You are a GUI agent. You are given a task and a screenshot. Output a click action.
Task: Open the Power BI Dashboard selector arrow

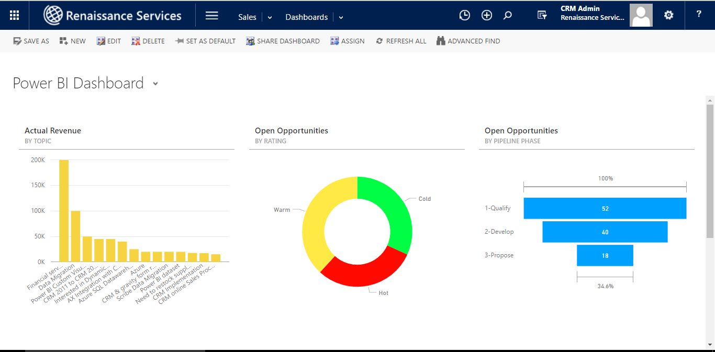click(x=155, y=84)
